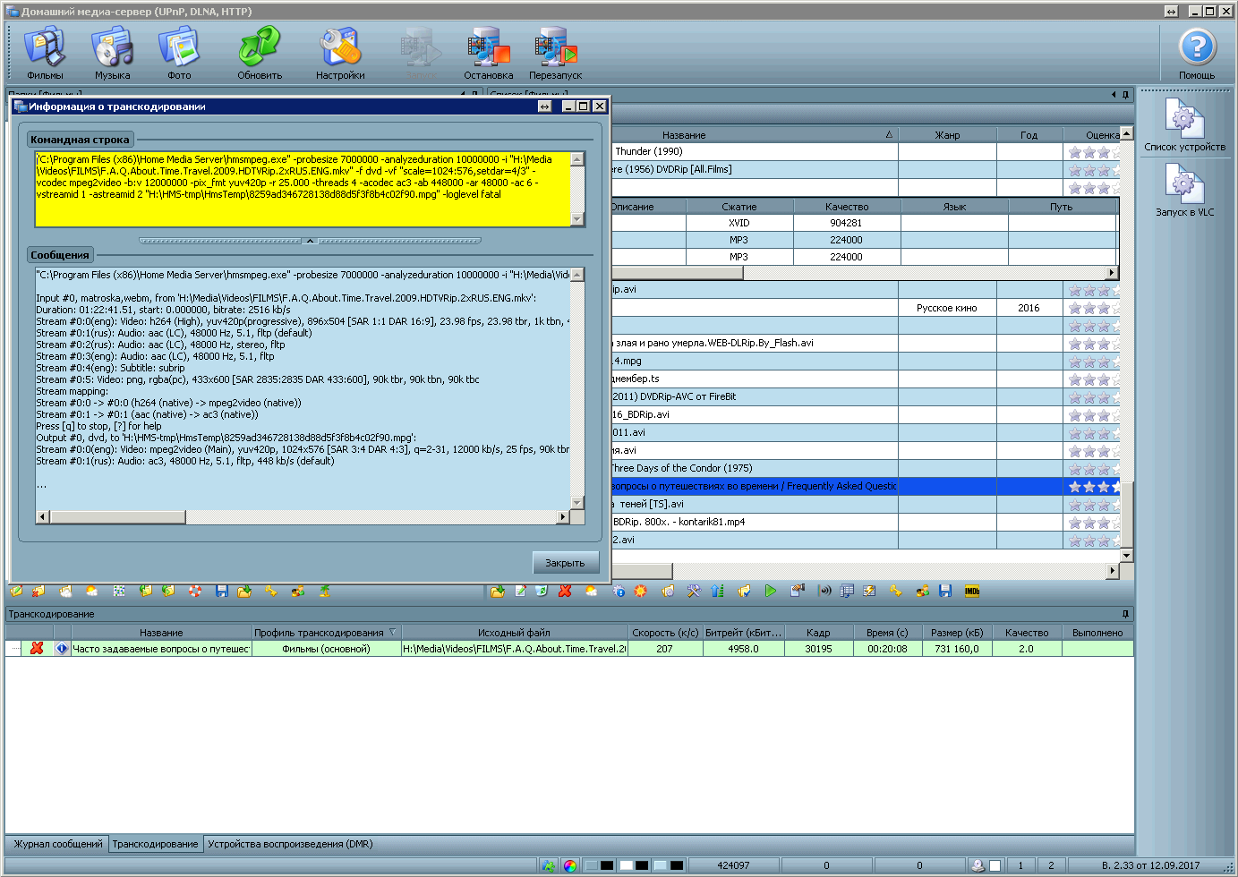
Task: Restart server using Перезапуск icon
Action: click(555, 52)
